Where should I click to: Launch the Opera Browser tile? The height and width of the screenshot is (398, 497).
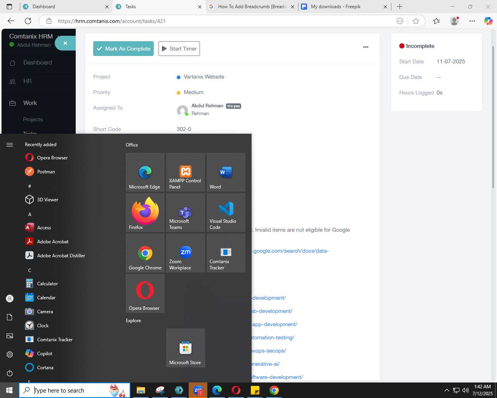[x=145, y=293]
